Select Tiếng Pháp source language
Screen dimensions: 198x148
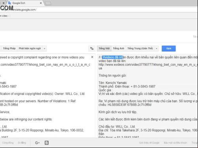[9, 48]
